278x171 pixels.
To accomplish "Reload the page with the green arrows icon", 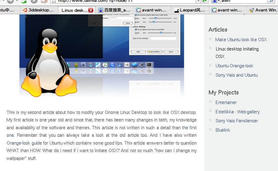I will tap(24, 1).
